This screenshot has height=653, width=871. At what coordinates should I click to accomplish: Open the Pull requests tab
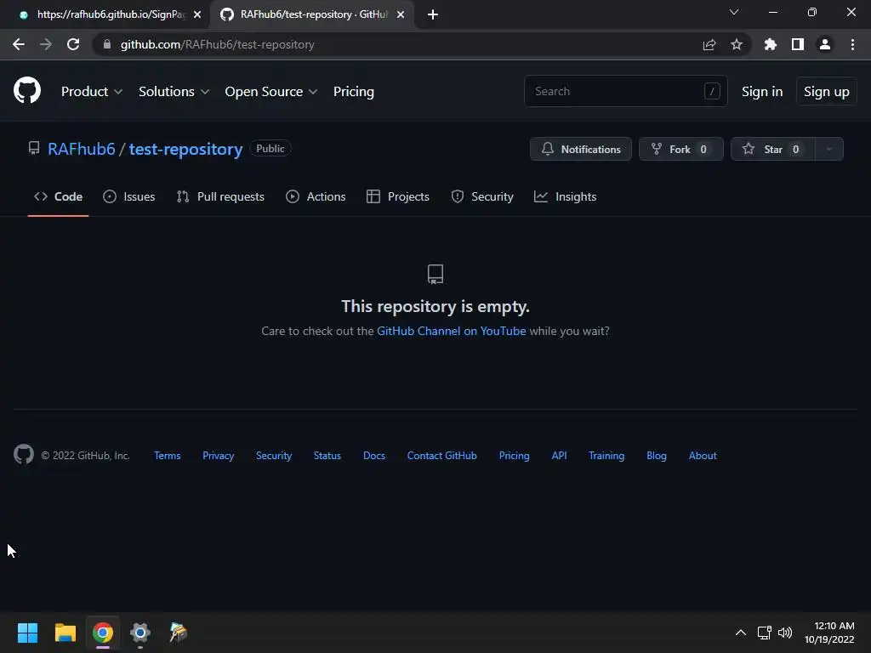pos(220,196)
